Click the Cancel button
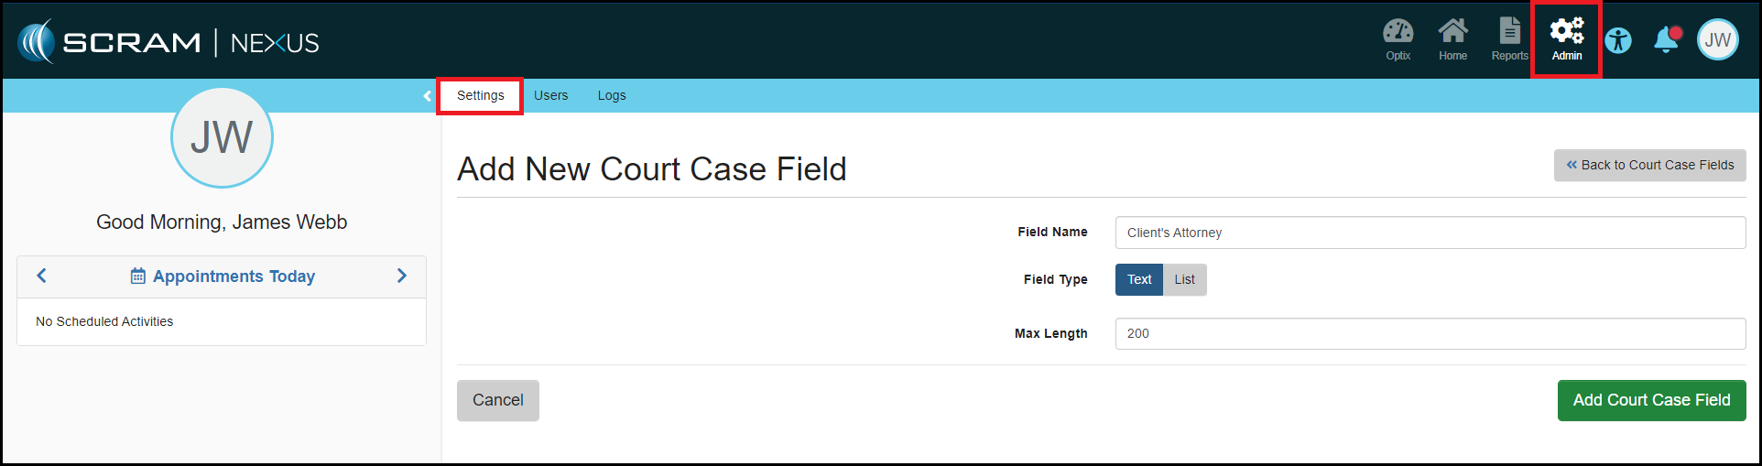This screenshot has height=466, width=1762. [497, 400]
